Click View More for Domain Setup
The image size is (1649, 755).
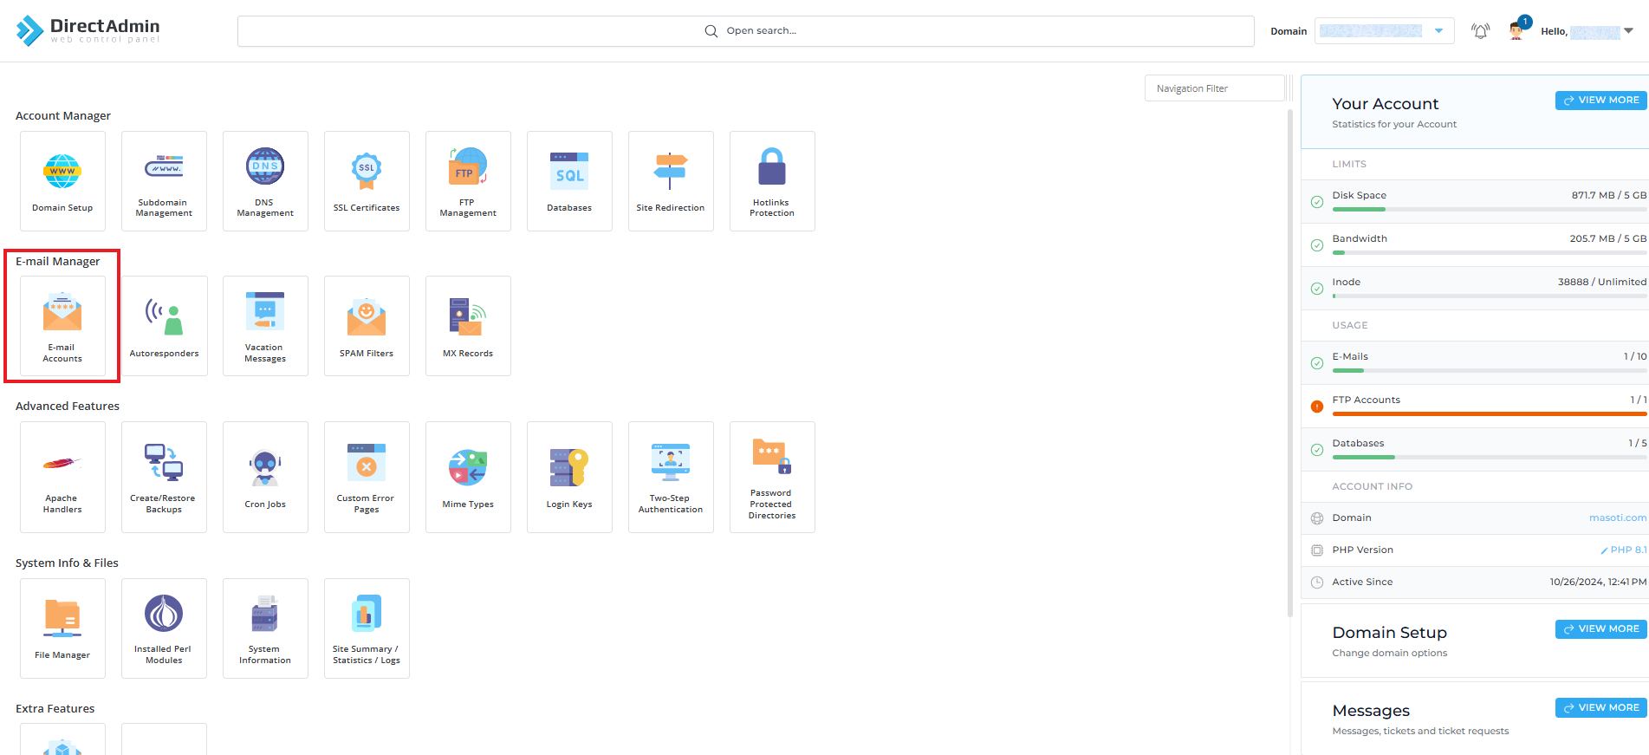[x=1600, y=629]
